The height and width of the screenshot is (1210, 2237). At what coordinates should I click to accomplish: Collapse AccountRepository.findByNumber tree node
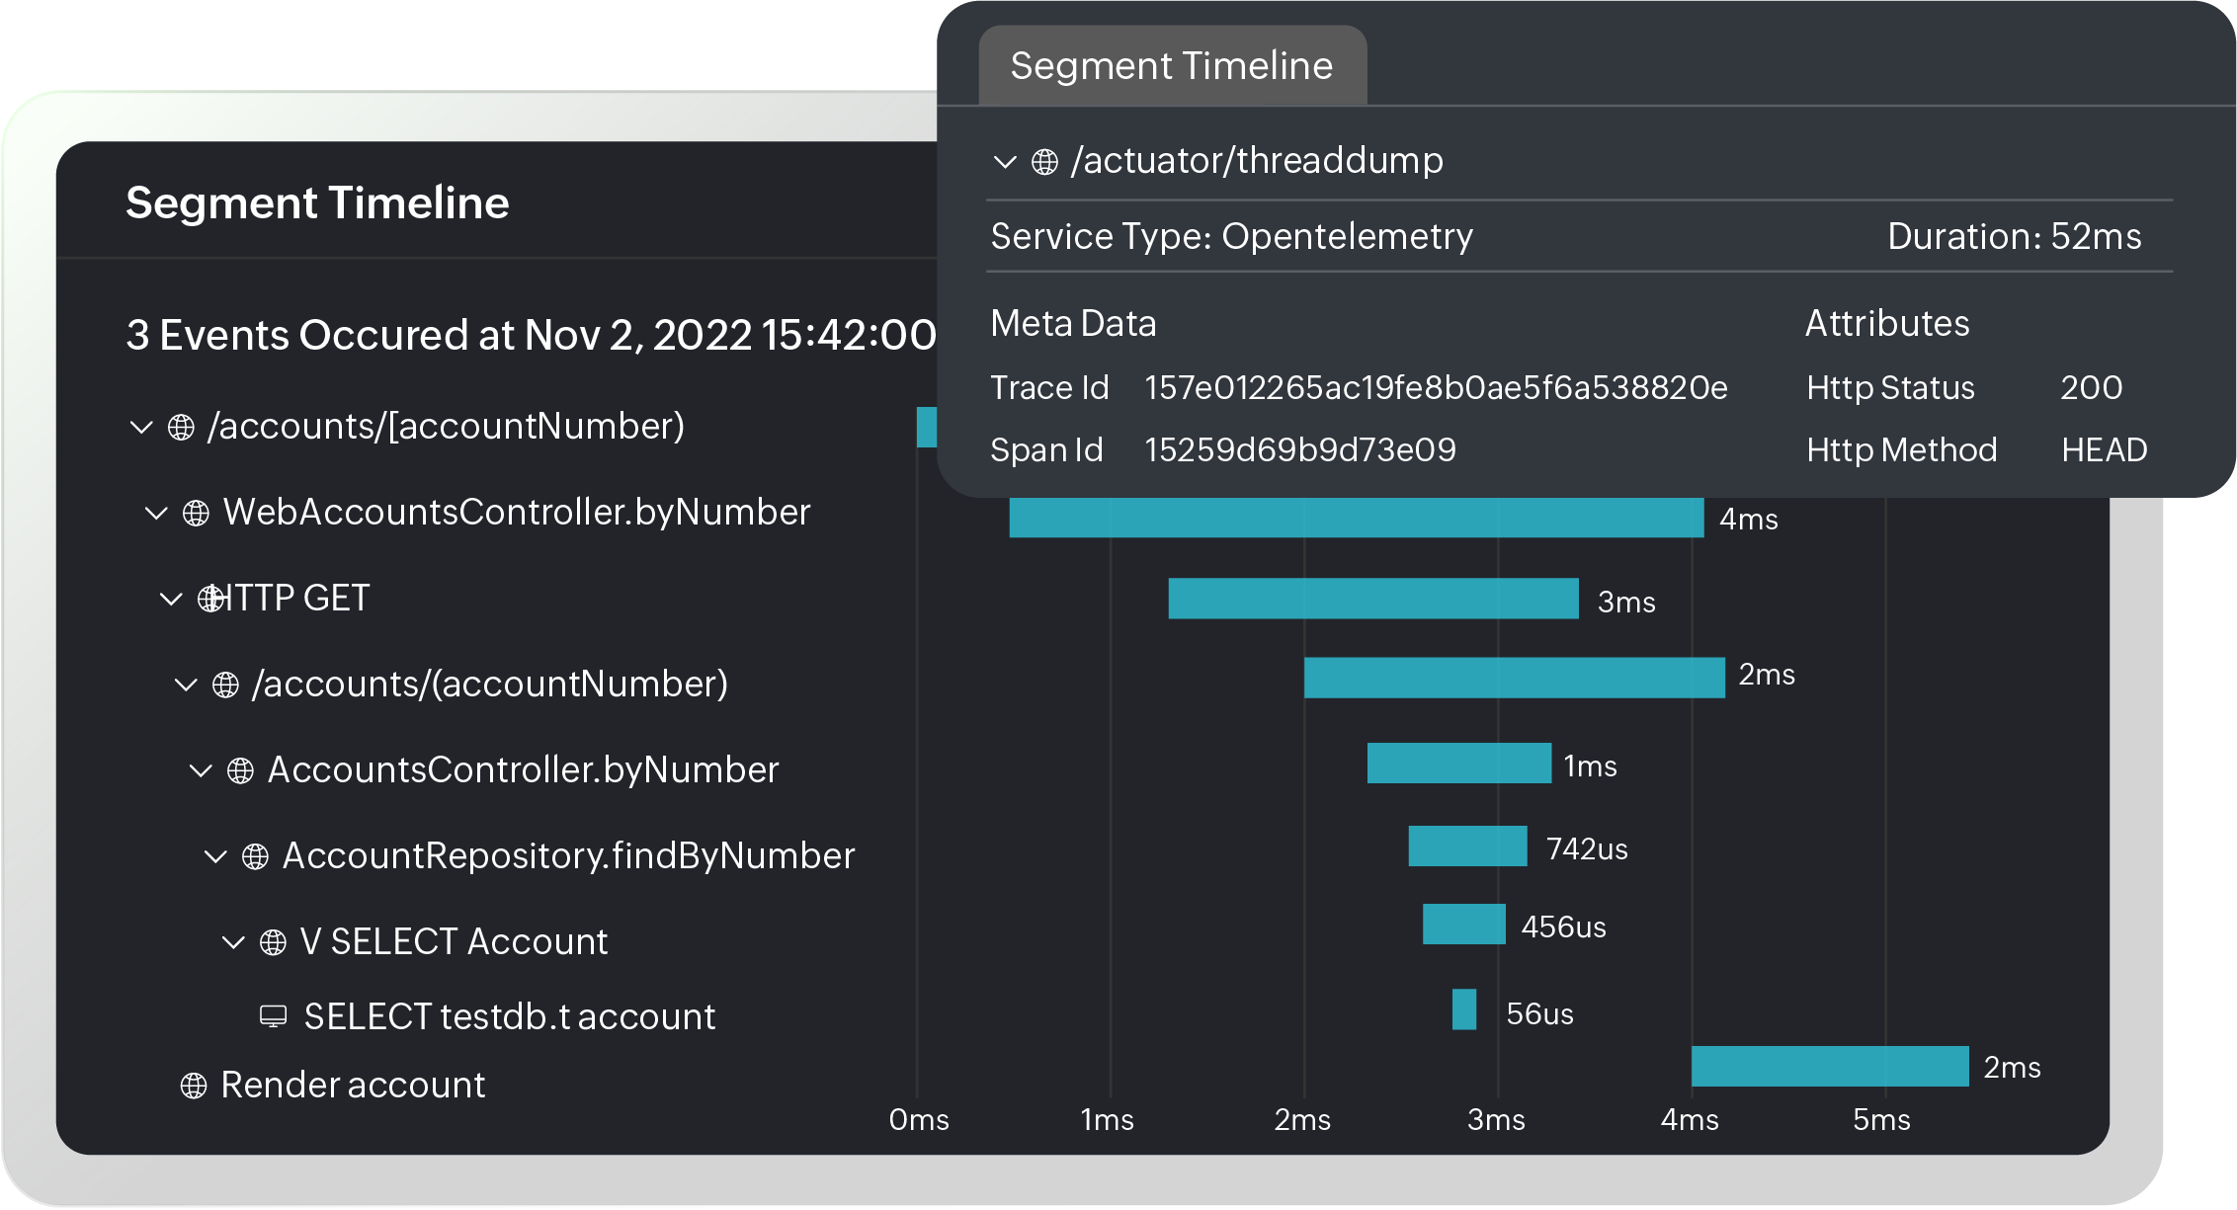point(215,856)
